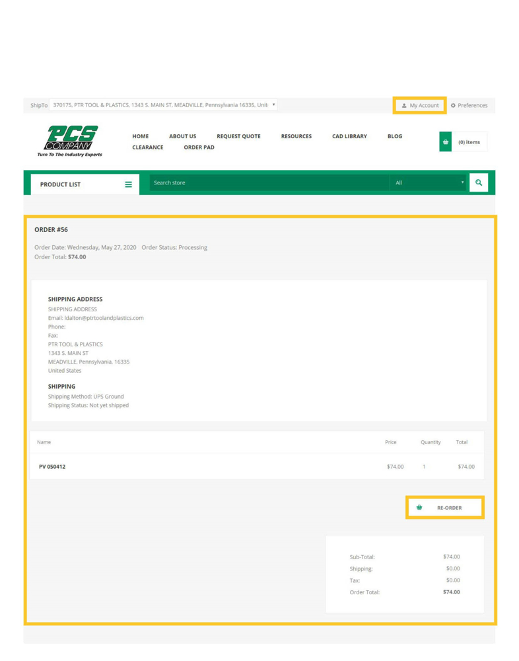Click the green shopping cart icon
This screenshot has width=519, height=661.
point(446,142)
